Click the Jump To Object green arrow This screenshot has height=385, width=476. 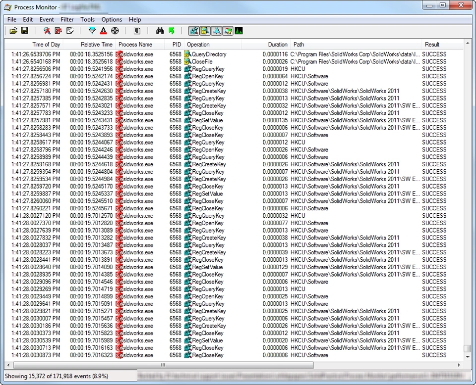(x=172, y=31)
